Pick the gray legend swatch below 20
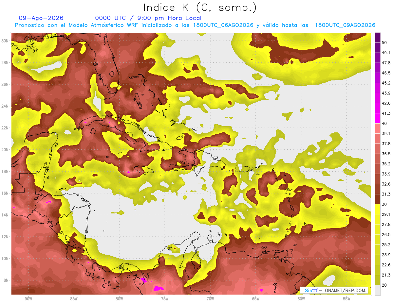This screenshot has width=393, height=303. coord(378,290)
